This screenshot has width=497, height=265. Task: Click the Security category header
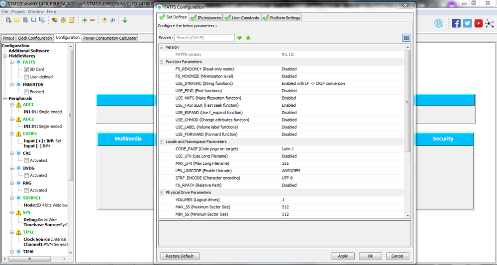point(443,139)
